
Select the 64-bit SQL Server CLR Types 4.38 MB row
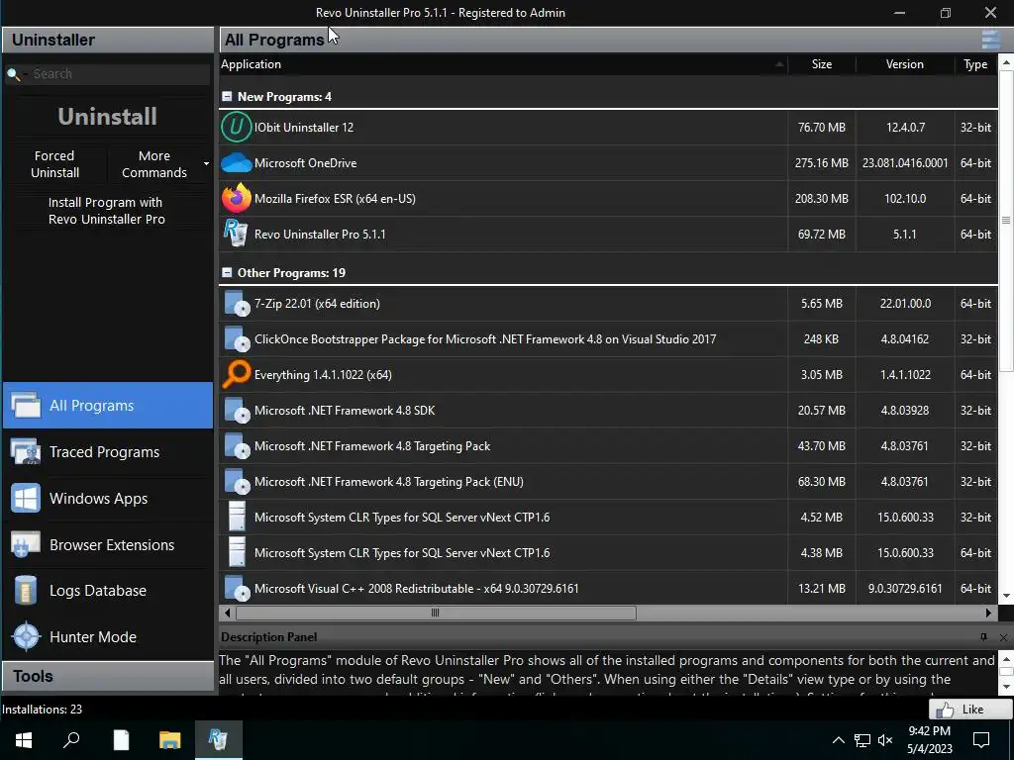click(608, 552)
